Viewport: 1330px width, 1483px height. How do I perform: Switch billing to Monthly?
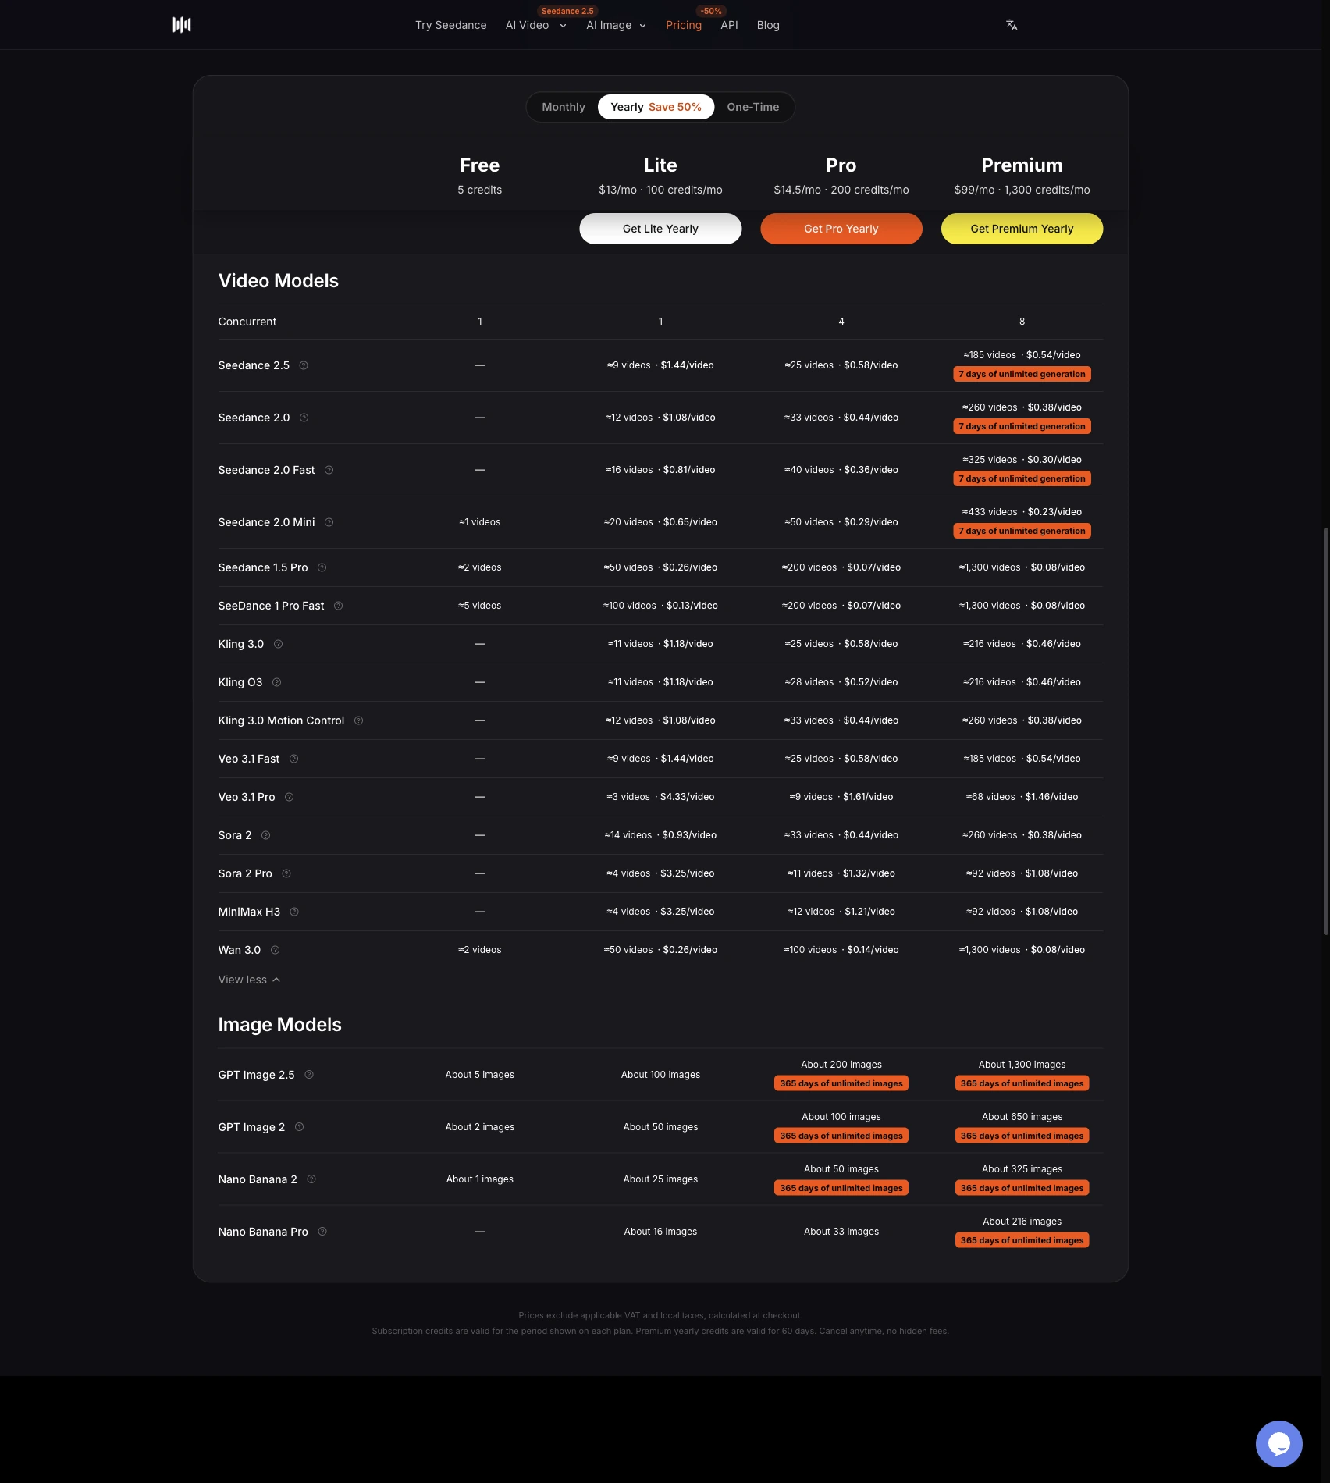coord(564,107)
